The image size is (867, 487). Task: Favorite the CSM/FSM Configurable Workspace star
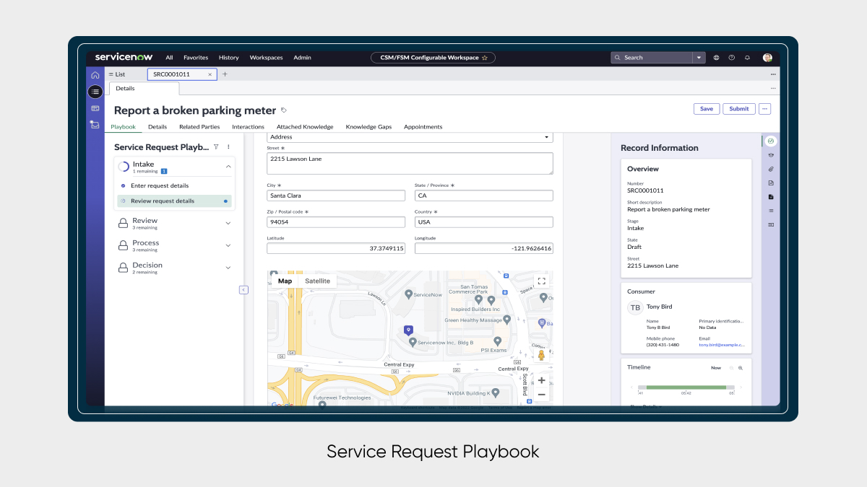tap(485, 58)
